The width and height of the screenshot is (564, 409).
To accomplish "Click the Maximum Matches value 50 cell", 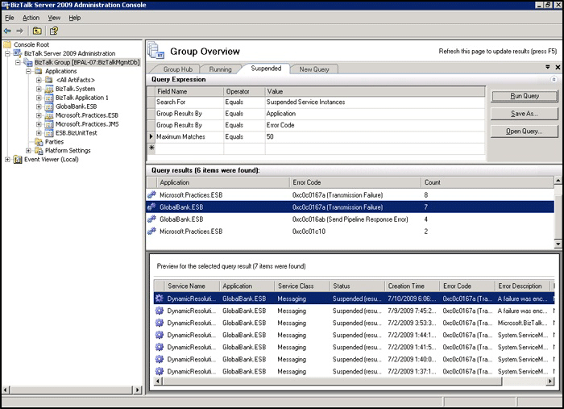I will (375, 137).
